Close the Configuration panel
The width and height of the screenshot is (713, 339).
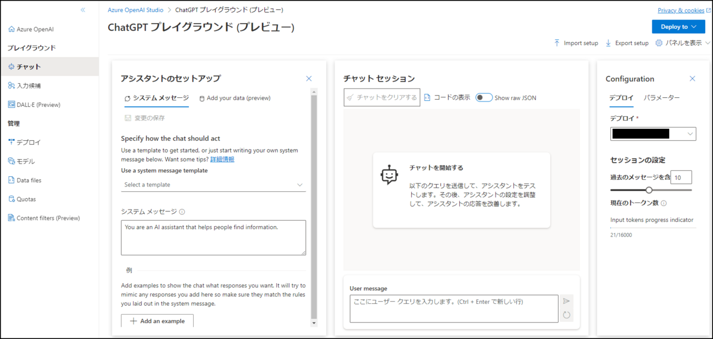[692, 78]
